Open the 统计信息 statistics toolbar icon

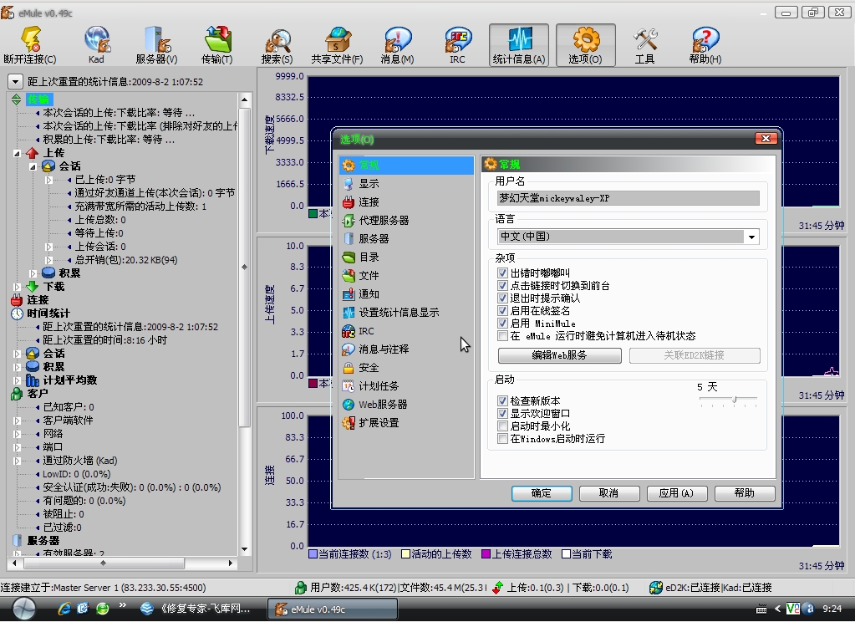518,45
